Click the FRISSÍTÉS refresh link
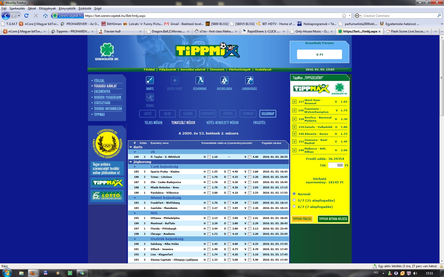 point(259,123)
